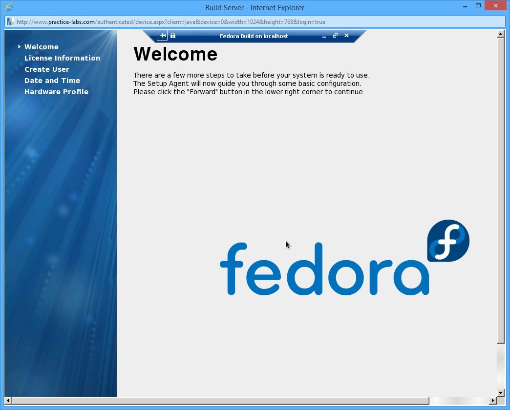Image resolution: width=510 pixels, height=410 pixels.
Task: Click the vertical scrollbar down arrow
Action: (500, 392)
